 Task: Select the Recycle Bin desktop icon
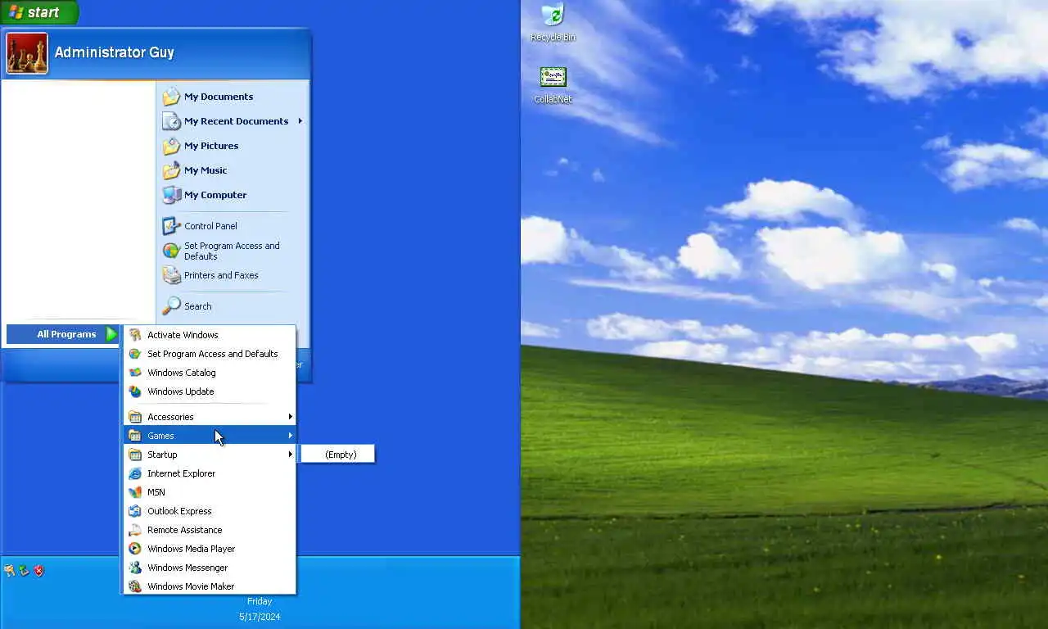553,22
